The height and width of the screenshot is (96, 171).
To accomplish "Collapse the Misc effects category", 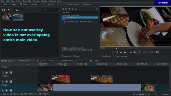I will click(62, 19).
